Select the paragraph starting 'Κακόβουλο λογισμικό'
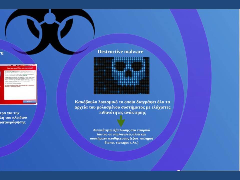Image resolution: width=240 pixels, height=180 pixels. (x=122, y=107)
